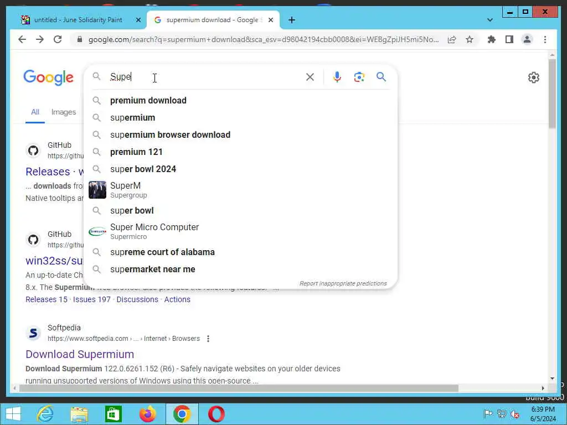Click Supermicro logo thumbnail
This screenshot has width=567, height=425.
(x=97, y=231)
